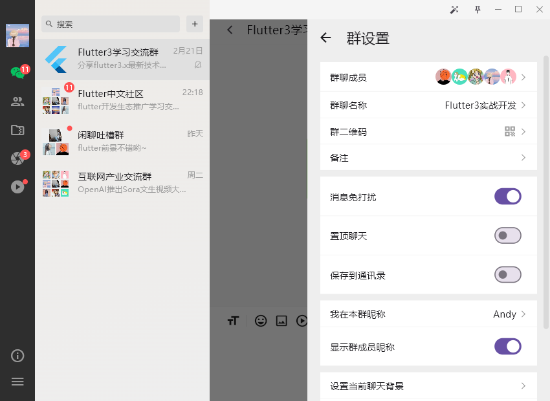Expand the chevron on 群二维码 row
The width and height of the screenshot is (550, 401).
point(523,131)
